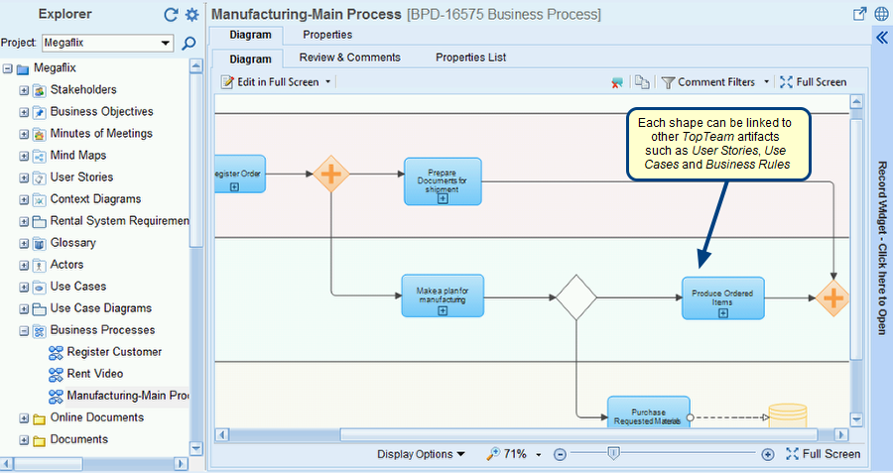893x473 pixels.
Task: Select the Glossary icon
Action: (x=40, y=244)
